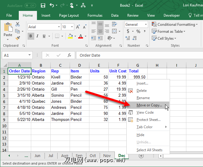Screen dimensions: 203x167
Task: Add a new sheet with plus button
Action: [141, 156]
